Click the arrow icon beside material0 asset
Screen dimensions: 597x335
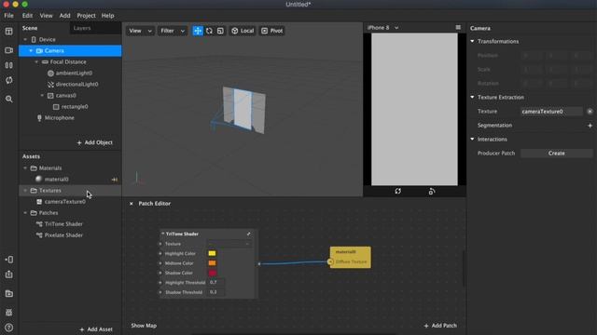tap(114, 180)
